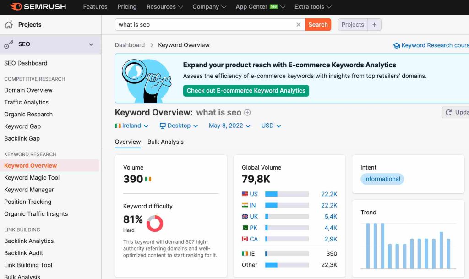Expand the Extra tools menu

312,6
